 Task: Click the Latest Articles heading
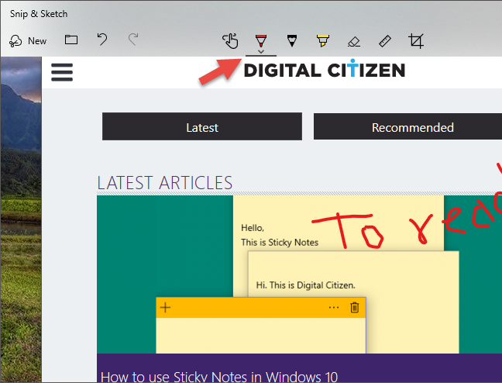164,183
